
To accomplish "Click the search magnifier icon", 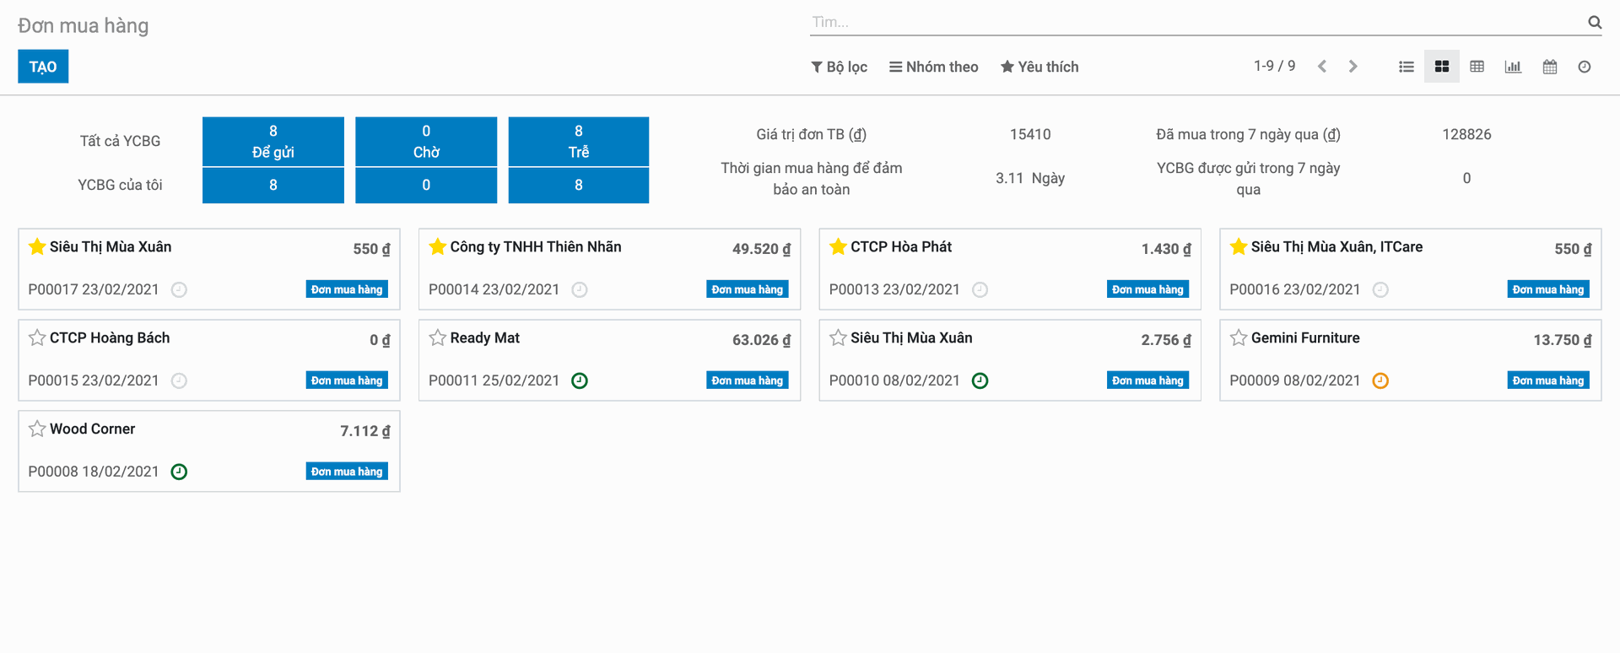I will tap(1594, 23).
